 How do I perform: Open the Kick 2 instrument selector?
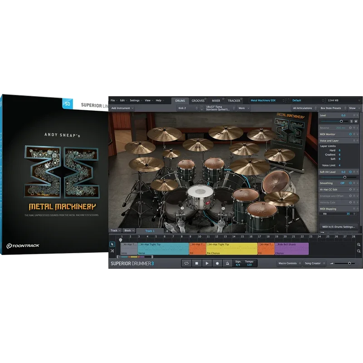pos(188,108)
